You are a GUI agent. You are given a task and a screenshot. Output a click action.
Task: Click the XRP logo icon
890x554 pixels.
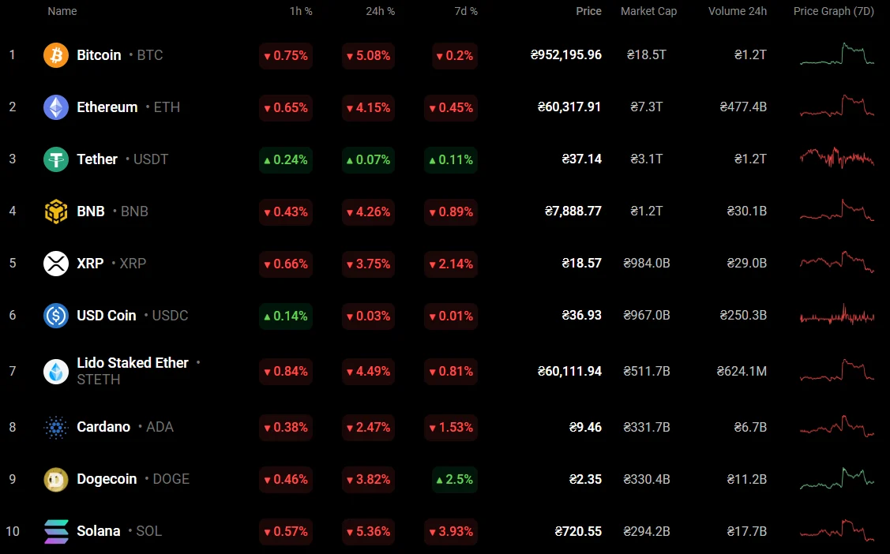[56, 264]
